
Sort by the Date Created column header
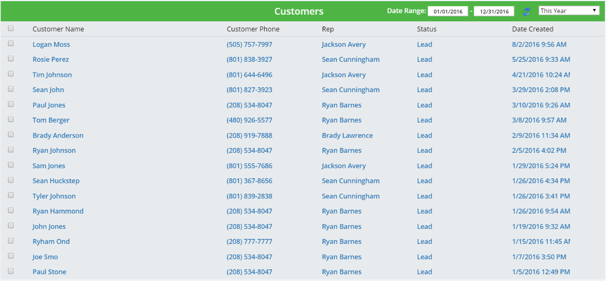[x=532, y=29]
